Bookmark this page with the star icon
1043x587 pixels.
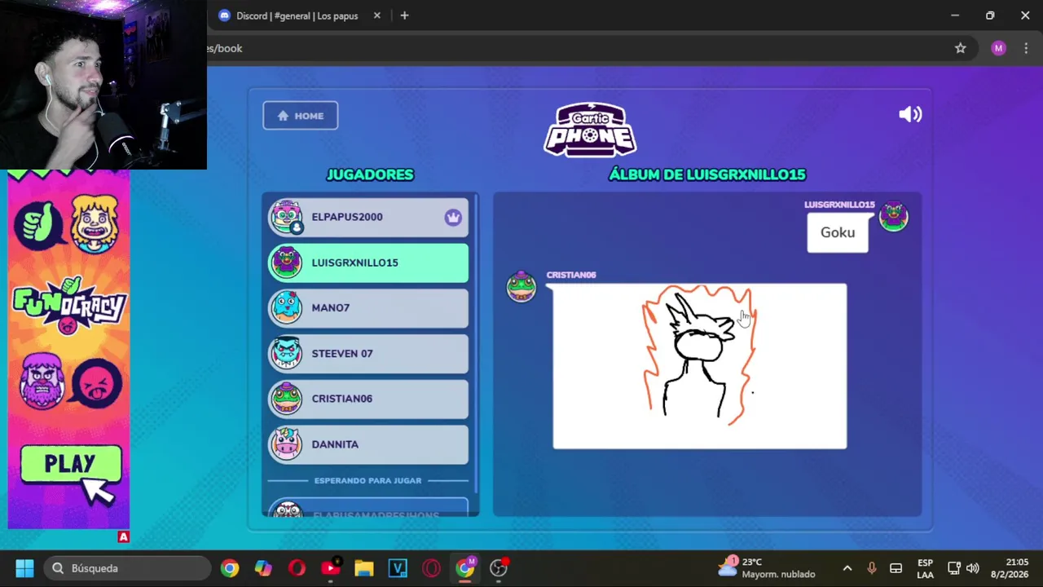[x=961, y=48]
